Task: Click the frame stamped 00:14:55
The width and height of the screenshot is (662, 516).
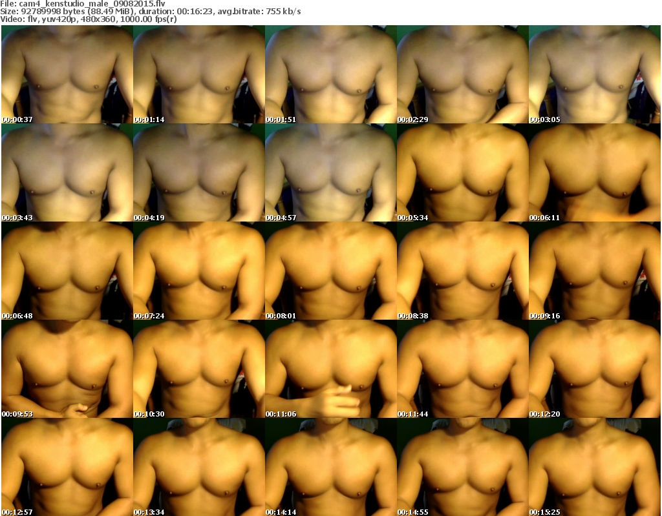Action: pyautogui.click(x=462, y=467)
